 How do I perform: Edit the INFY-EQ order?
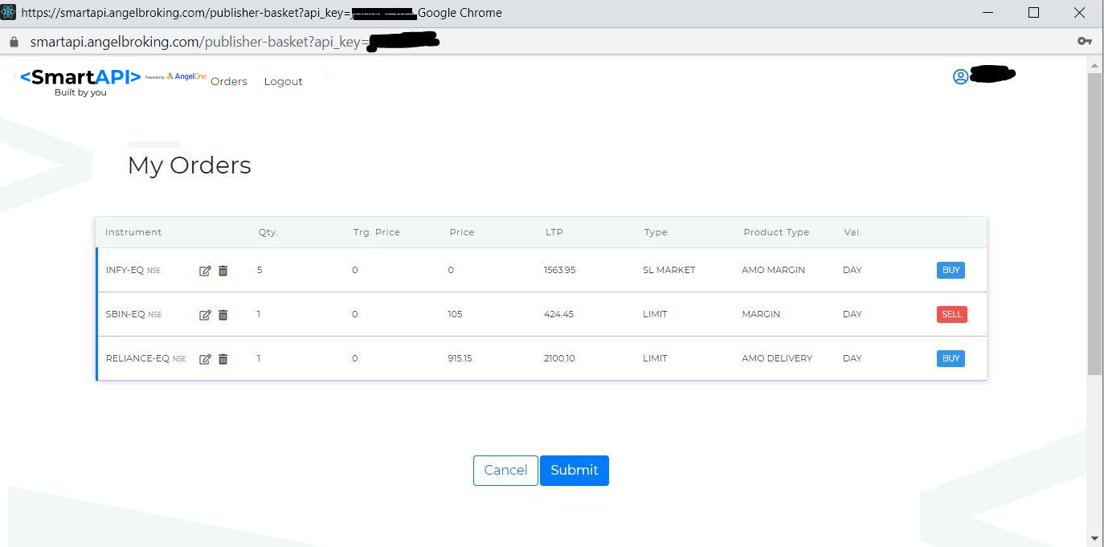205,271
